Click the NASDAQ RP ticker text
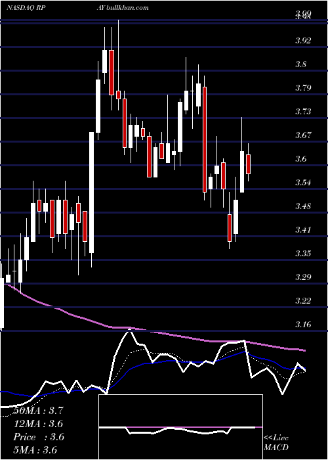The width and height of the screenshot is (328, 460). (26, 7)
